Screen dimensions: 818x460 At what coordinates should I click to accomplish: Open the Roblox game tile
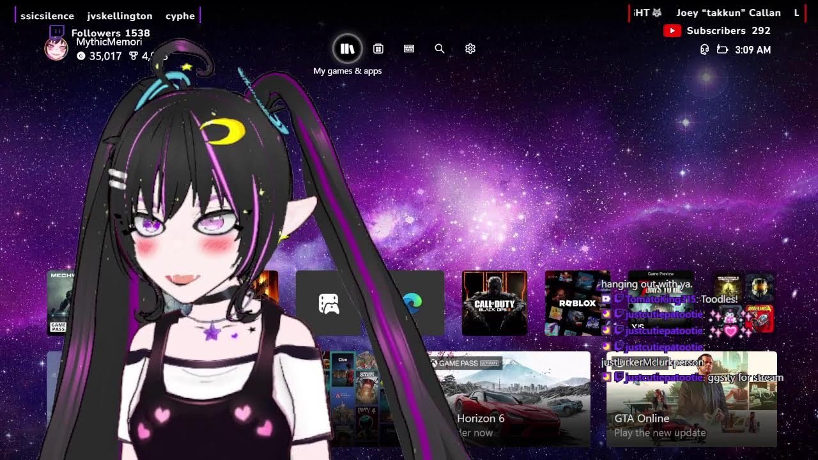tap(577, 303)
